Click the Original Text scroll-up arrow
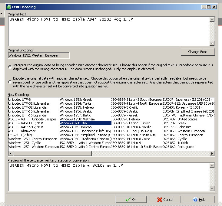Viewport: 222px width, 206px height. (212, 19)
